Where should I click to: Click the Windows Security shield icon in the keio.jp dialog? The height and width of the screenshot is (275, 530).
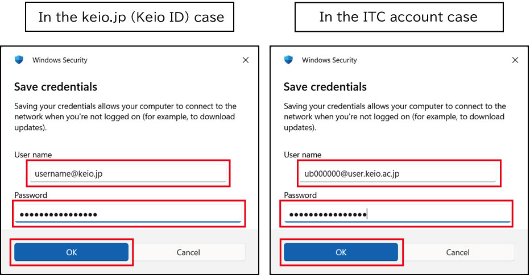(19, 60)
